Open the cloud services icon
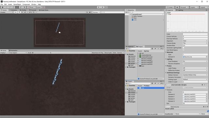209x118 pixels. [x=177, y=7]
